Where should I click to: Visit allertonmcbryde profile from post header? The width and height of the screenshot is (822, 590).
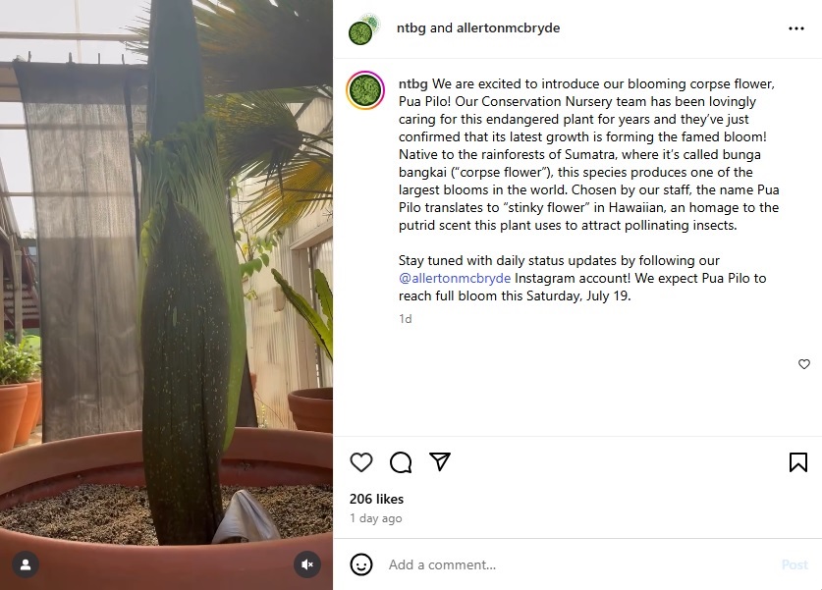point(508,27)
